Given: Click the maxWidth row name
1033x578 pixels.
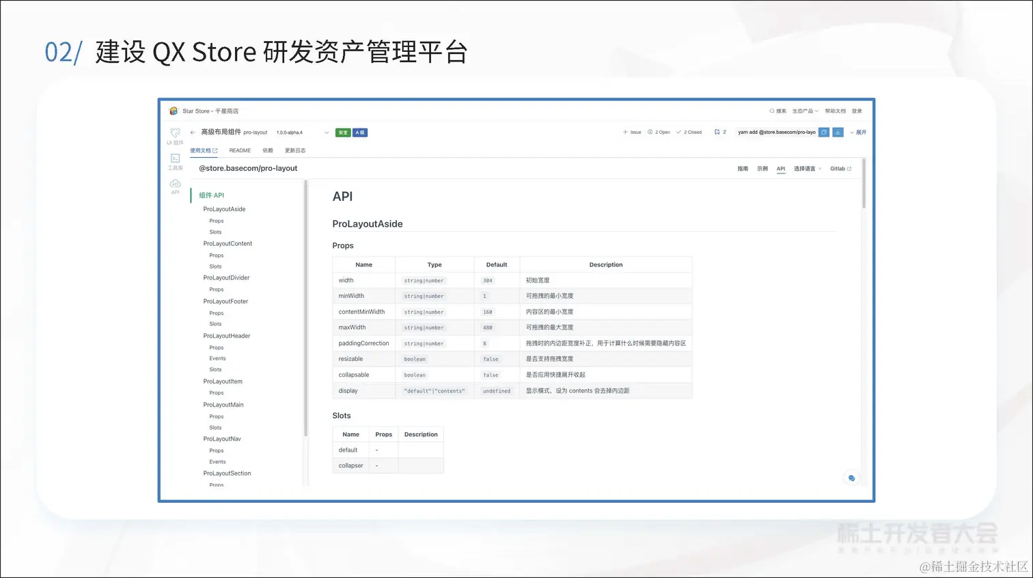Looking at the screenshot, I should pos(352,327).
